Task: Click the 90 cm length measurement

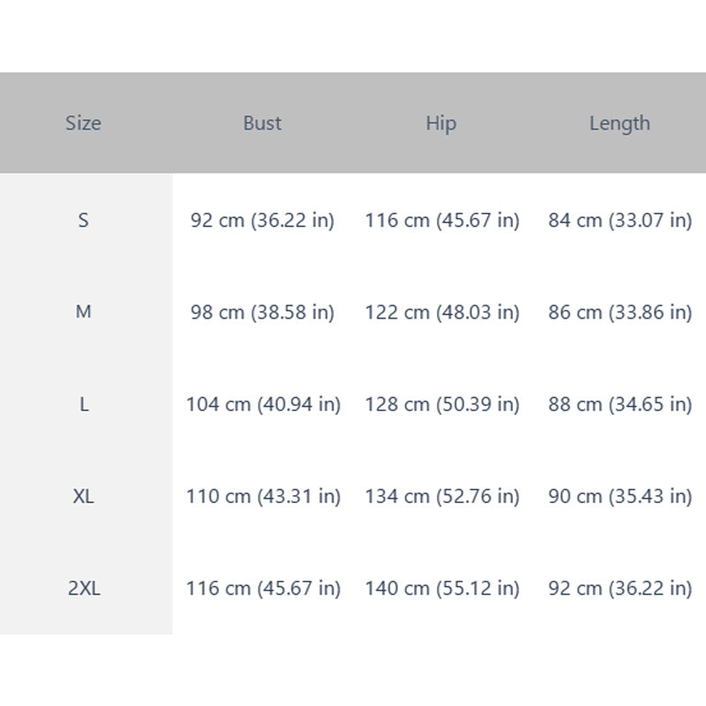Action: (620, 497)
